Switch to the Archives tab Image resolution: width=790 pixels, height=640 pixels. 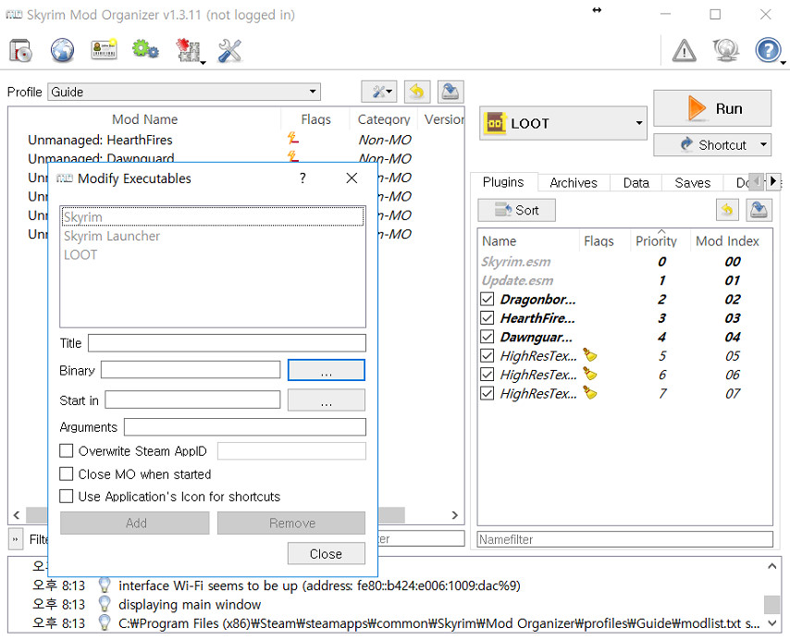[x=574, y=183]
